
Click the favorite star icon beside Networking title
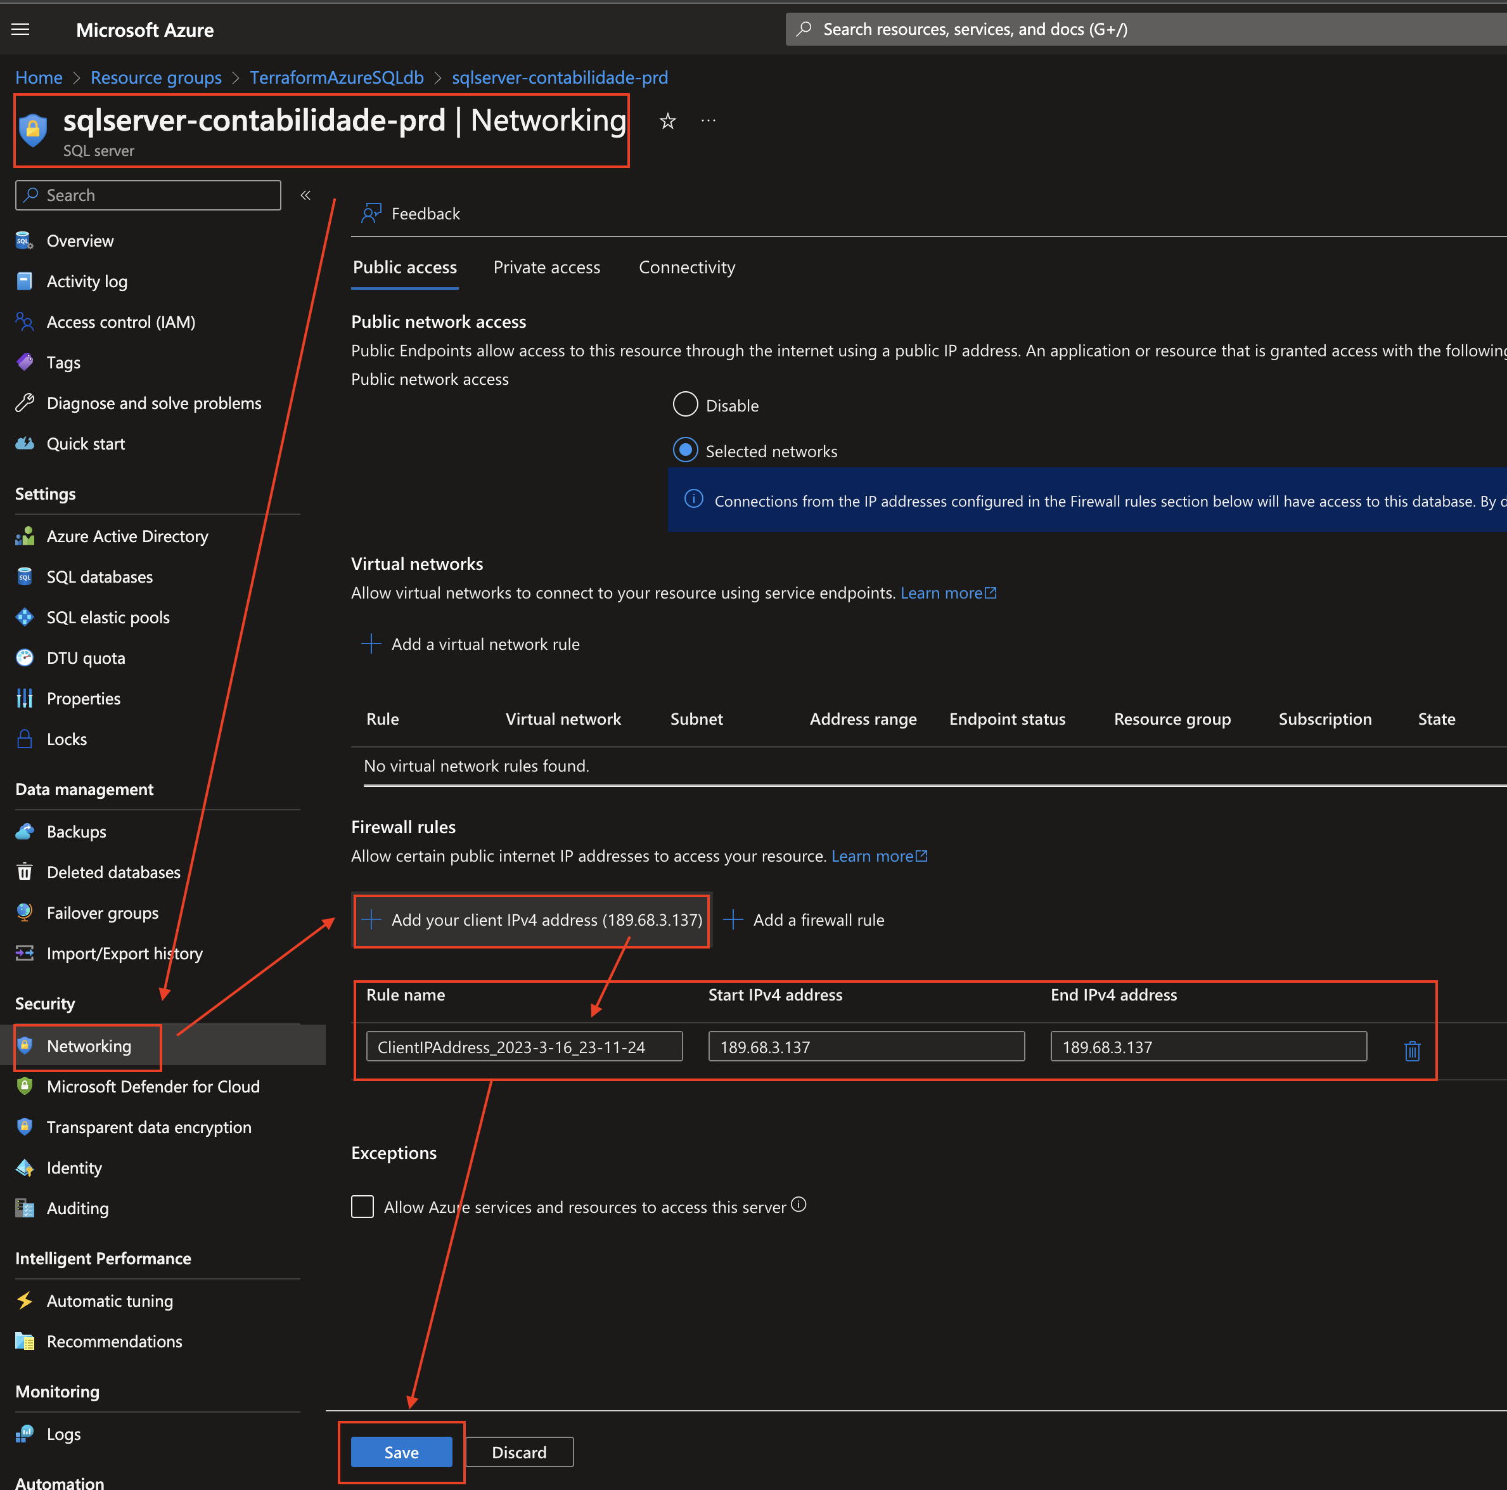click(668, 121)
